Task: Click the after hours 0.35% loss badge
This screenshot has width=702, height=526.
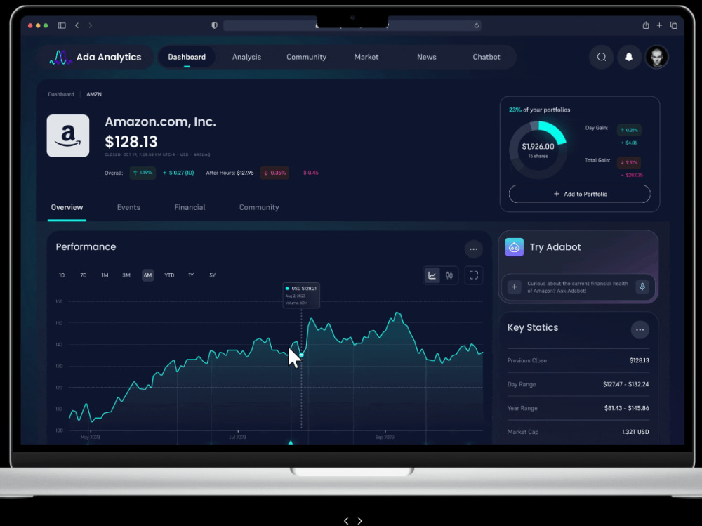Action: click(274, 173)
